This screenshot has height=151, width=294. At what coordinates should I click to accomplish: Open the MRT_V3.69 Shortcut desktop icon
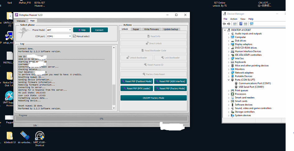point(39,136)
